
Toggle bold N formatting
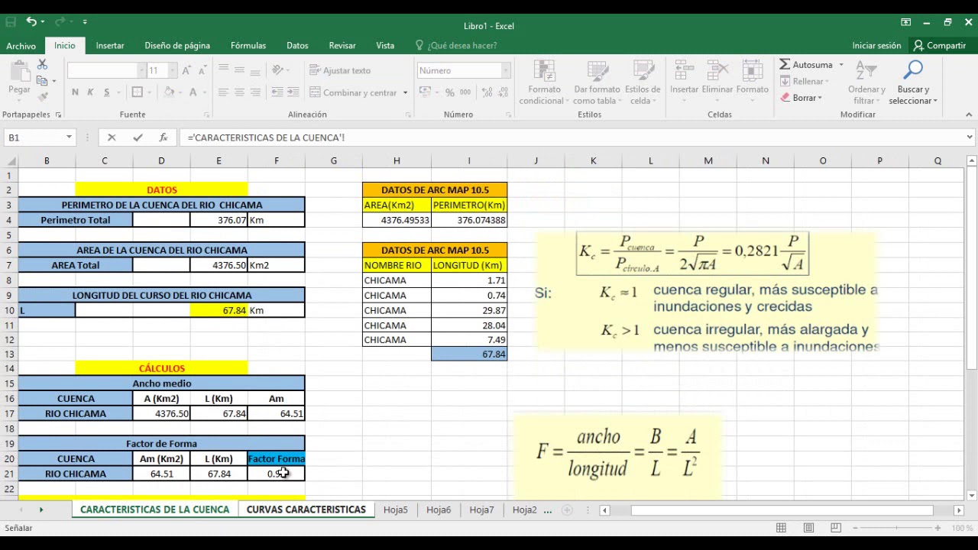(75, 92)
